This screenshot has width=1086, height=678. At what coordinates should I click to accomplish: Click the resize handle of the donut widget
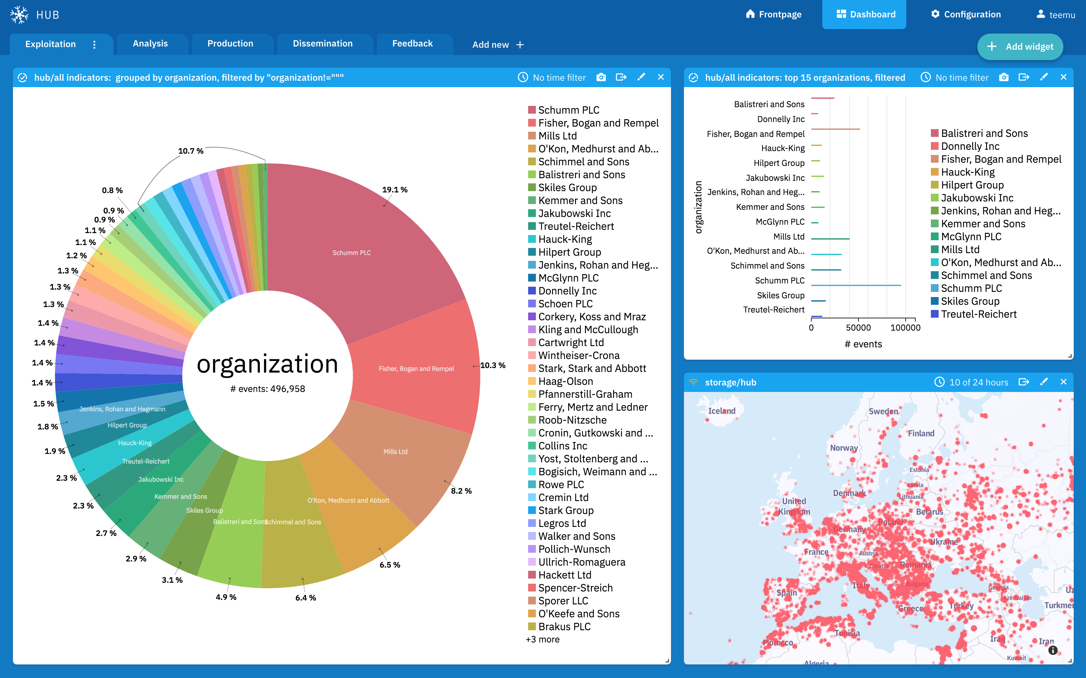pyautogui.click(x=667, y=661)
